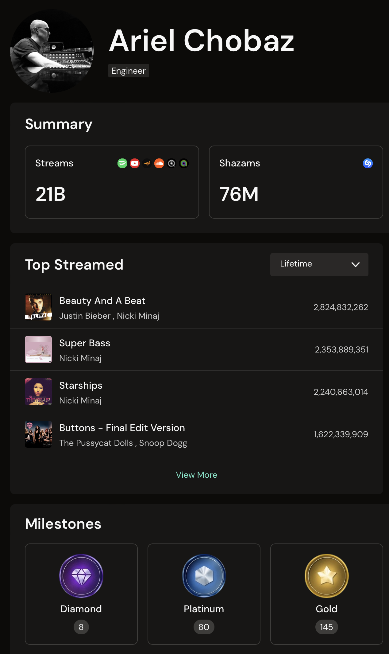389x654 pixels.
Task: Click Nicki Minaj under Super Bass
Action: click(x=80, y=358)
